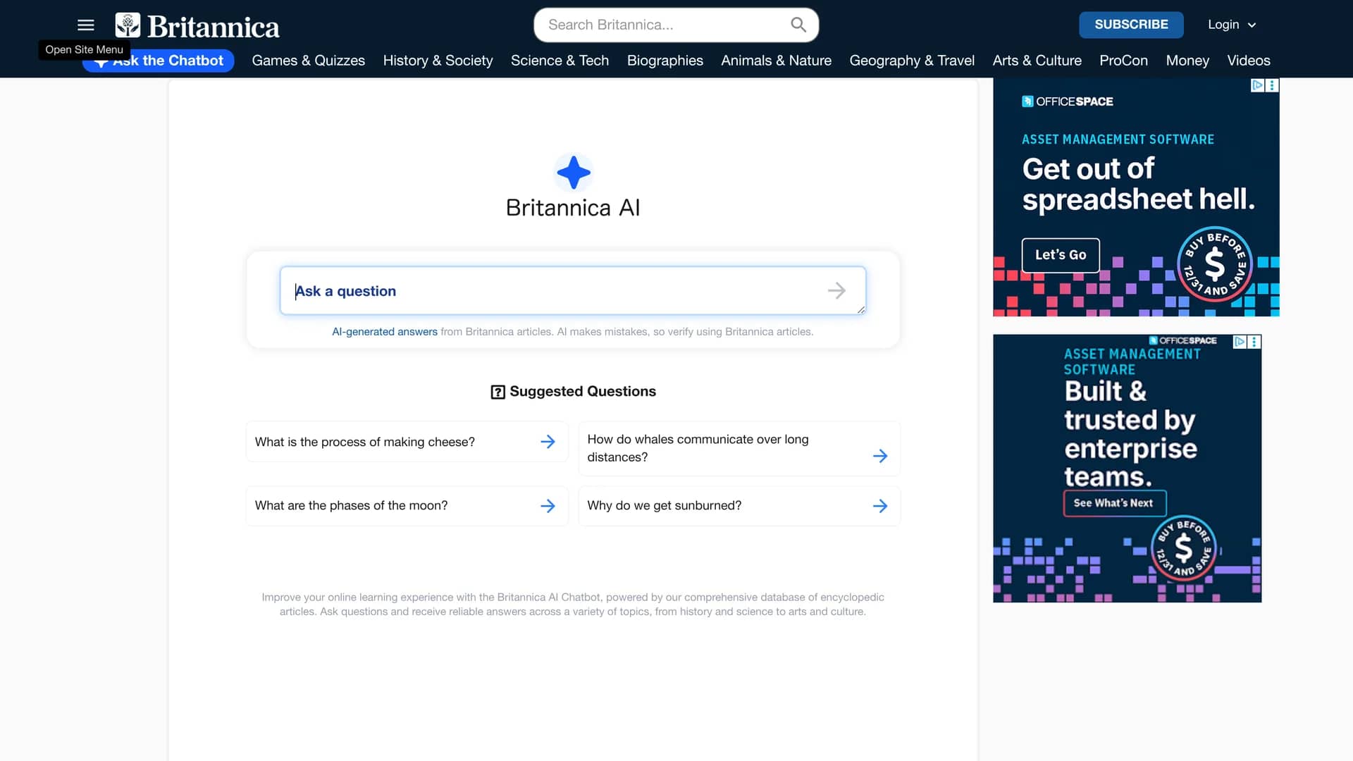Click the Britannica AI heading
Screen dimensions: 1353x761
pyautogui.click(x=573, y=208)
